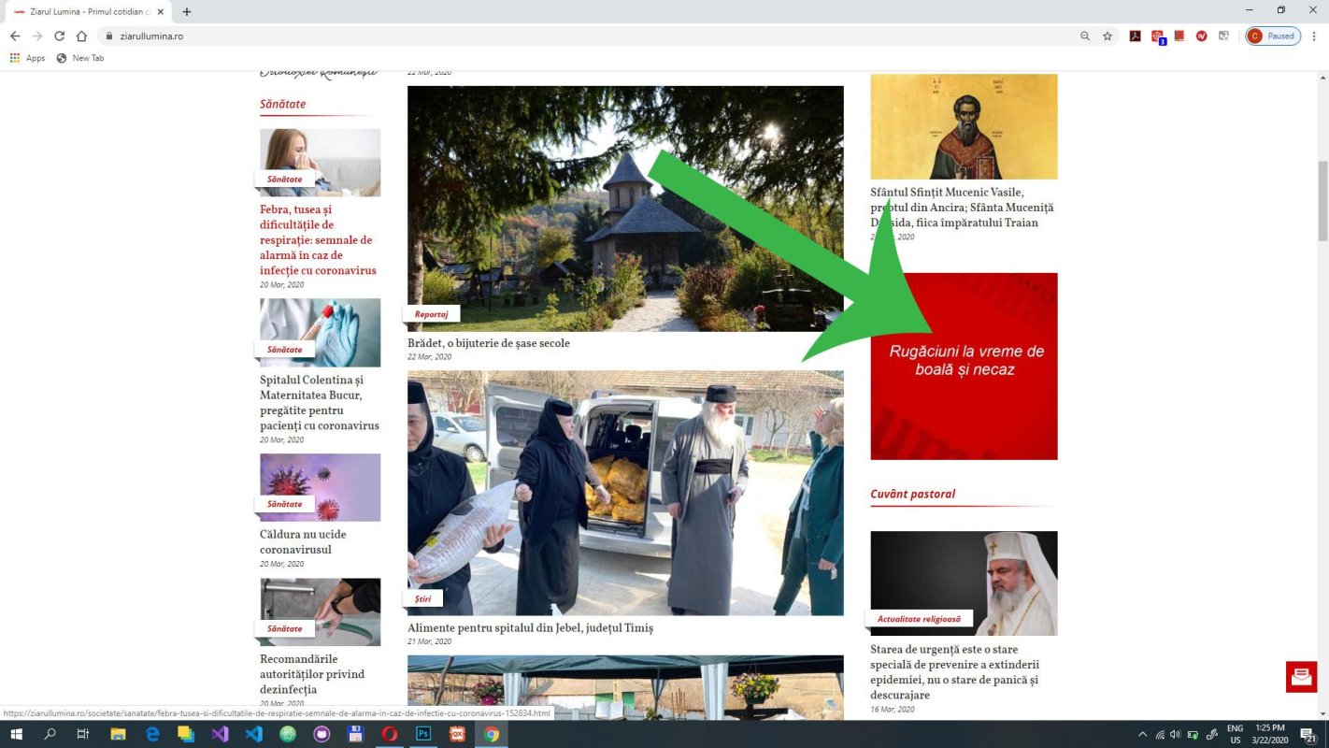Viewport: 1329px width, 748px height.
Task: Open the Adobe Acrobat extension
Action: pos(1135,36)
